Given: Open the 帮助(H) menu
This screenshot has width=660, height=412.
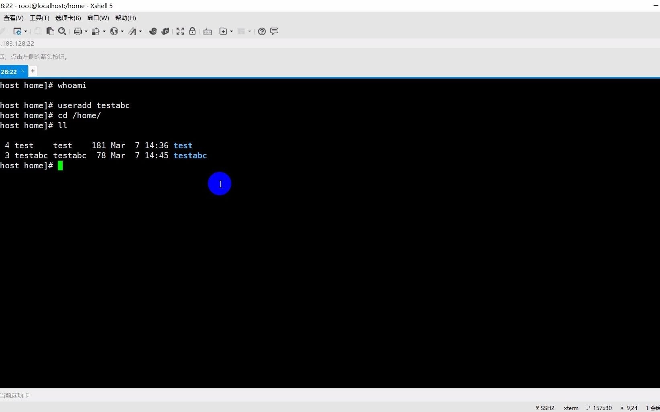Looking at the screenshot, I should [126, 18].
